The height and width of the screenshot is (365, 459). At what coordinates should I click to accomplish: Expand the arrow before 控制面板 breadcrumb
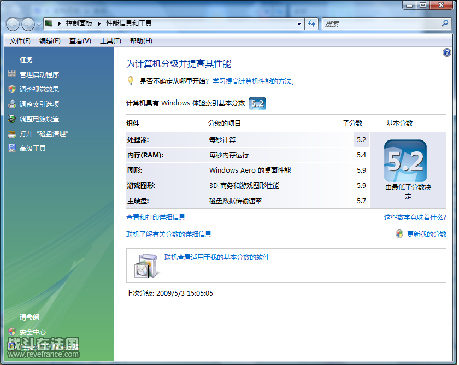(x=60, y=23)
